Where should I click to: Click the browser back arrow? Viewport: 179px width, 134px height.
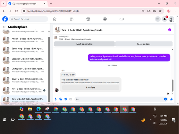4,11
